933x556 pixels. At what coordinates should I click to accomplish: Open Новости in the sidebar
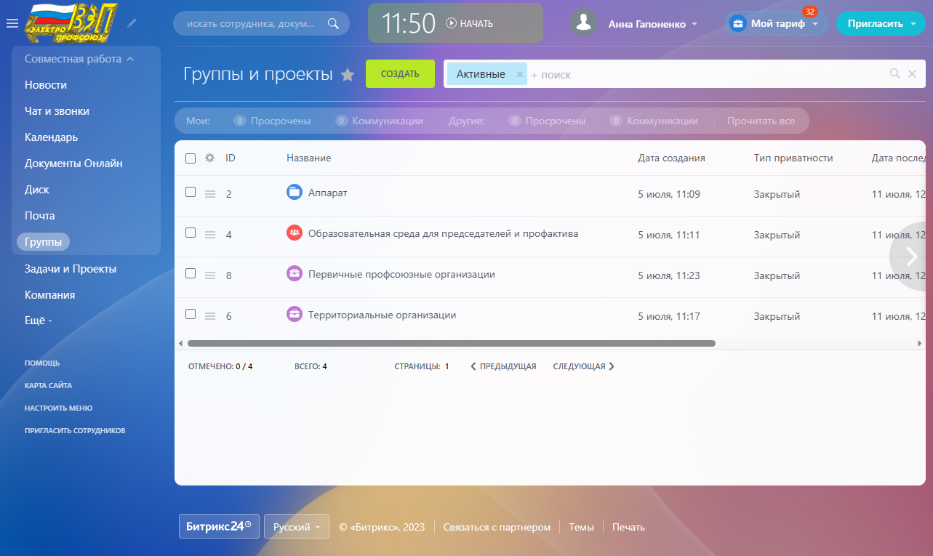46,85
